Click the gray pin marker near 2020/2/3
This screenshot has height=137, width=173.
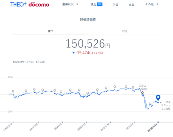[133, 87]
